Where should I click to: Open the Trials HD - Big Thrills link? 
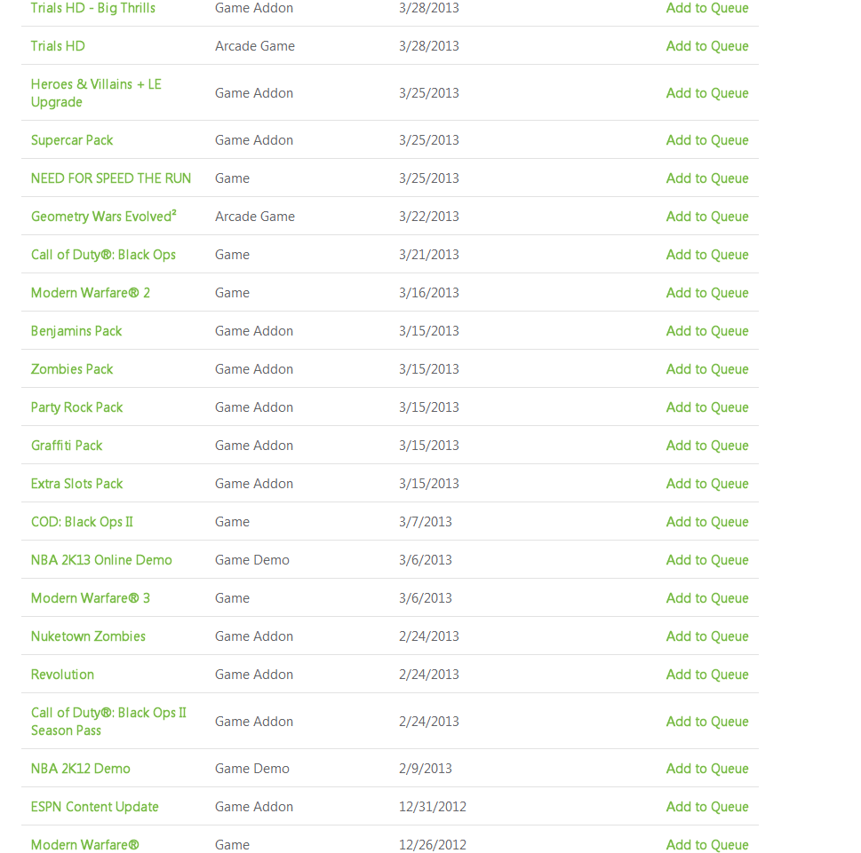coord(92,8)
